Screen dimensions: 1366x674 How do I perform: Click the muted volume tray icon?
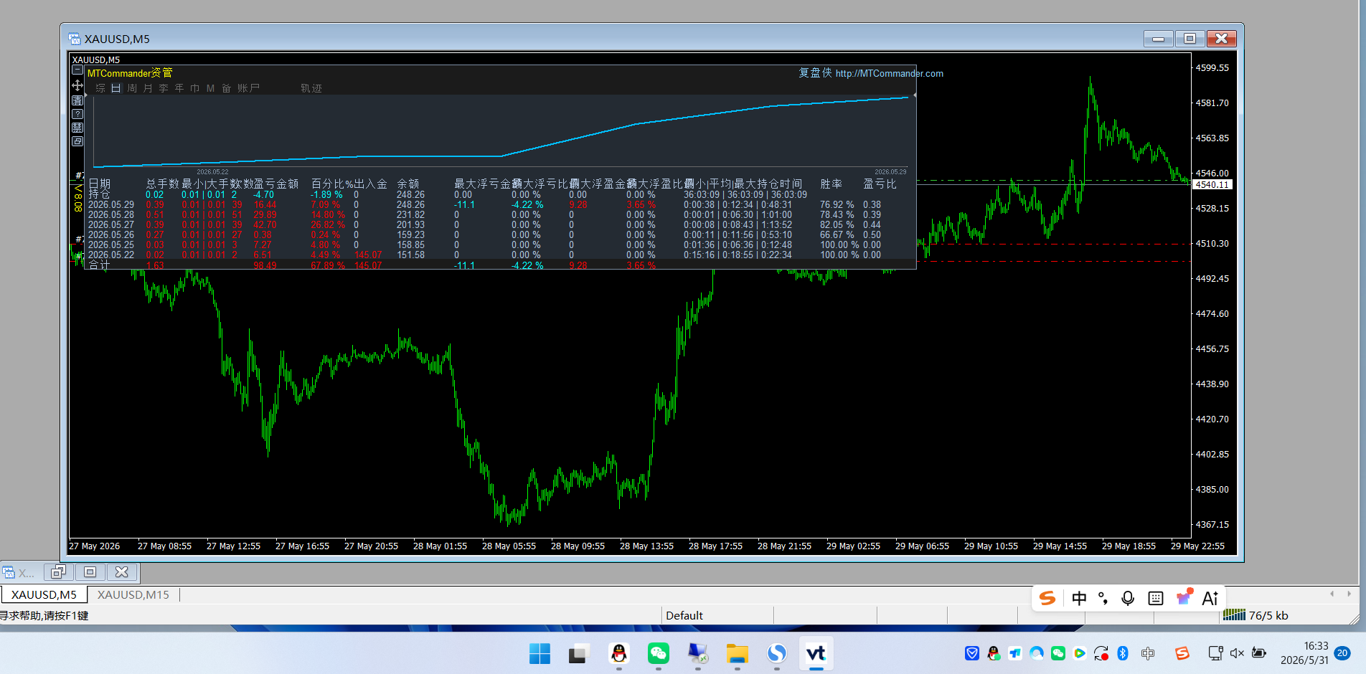(1237, 653)
